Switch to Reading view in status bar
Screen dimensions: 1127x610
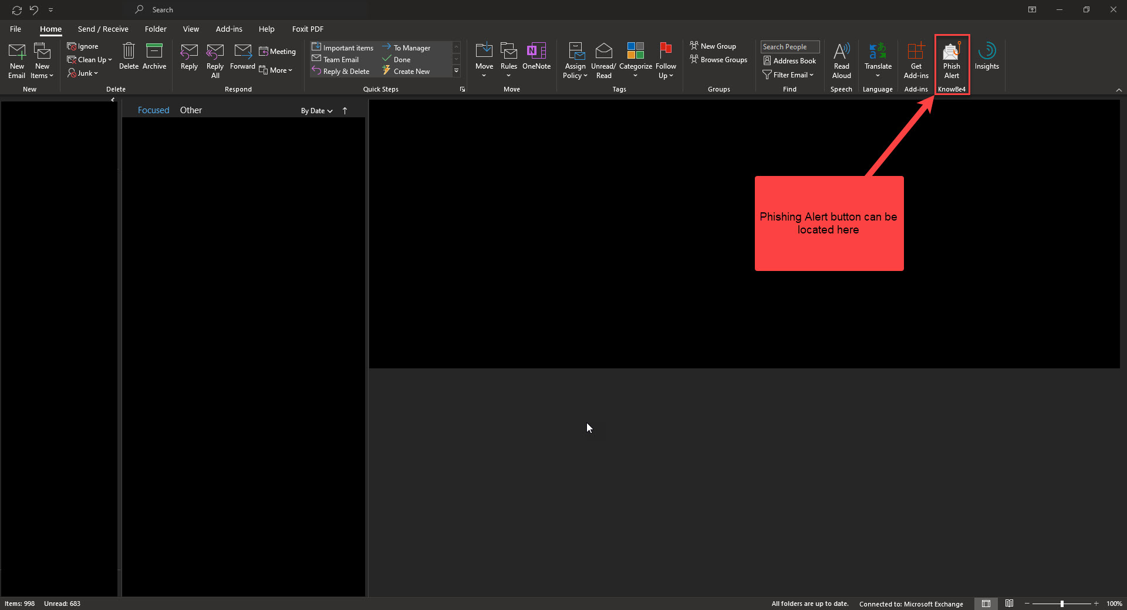click(x=1009, y=604)
